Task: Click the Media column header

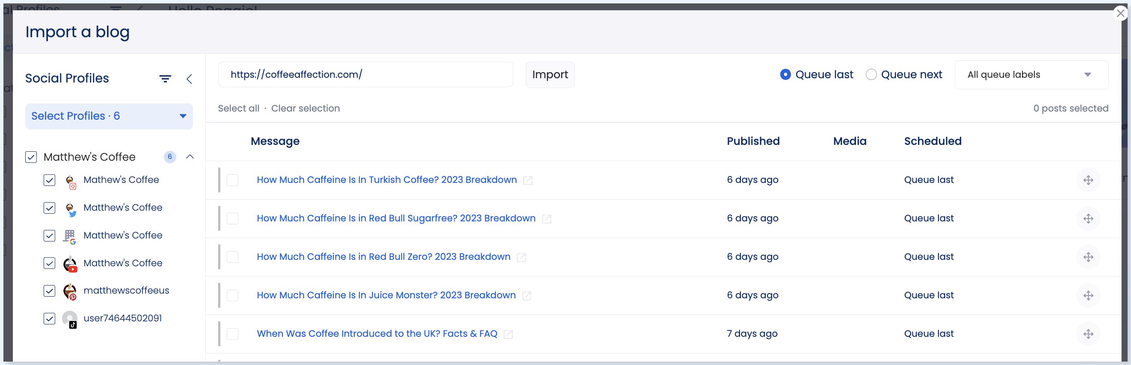Action: coord(850,141)
